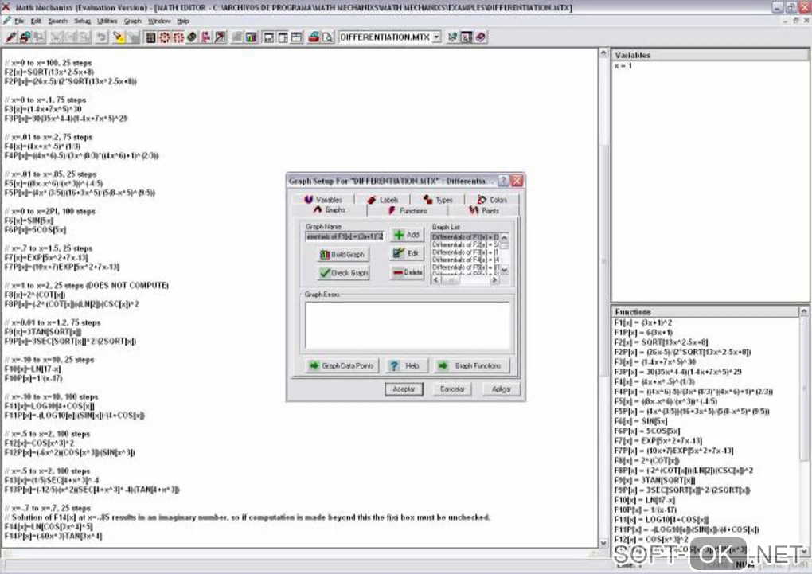Click editor vertical scrollbar up arrow

[603, 53]
